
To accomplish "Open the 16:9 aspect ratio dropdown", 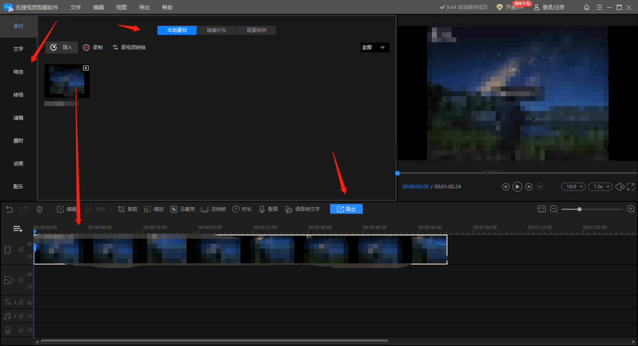I will coord(573,187).
